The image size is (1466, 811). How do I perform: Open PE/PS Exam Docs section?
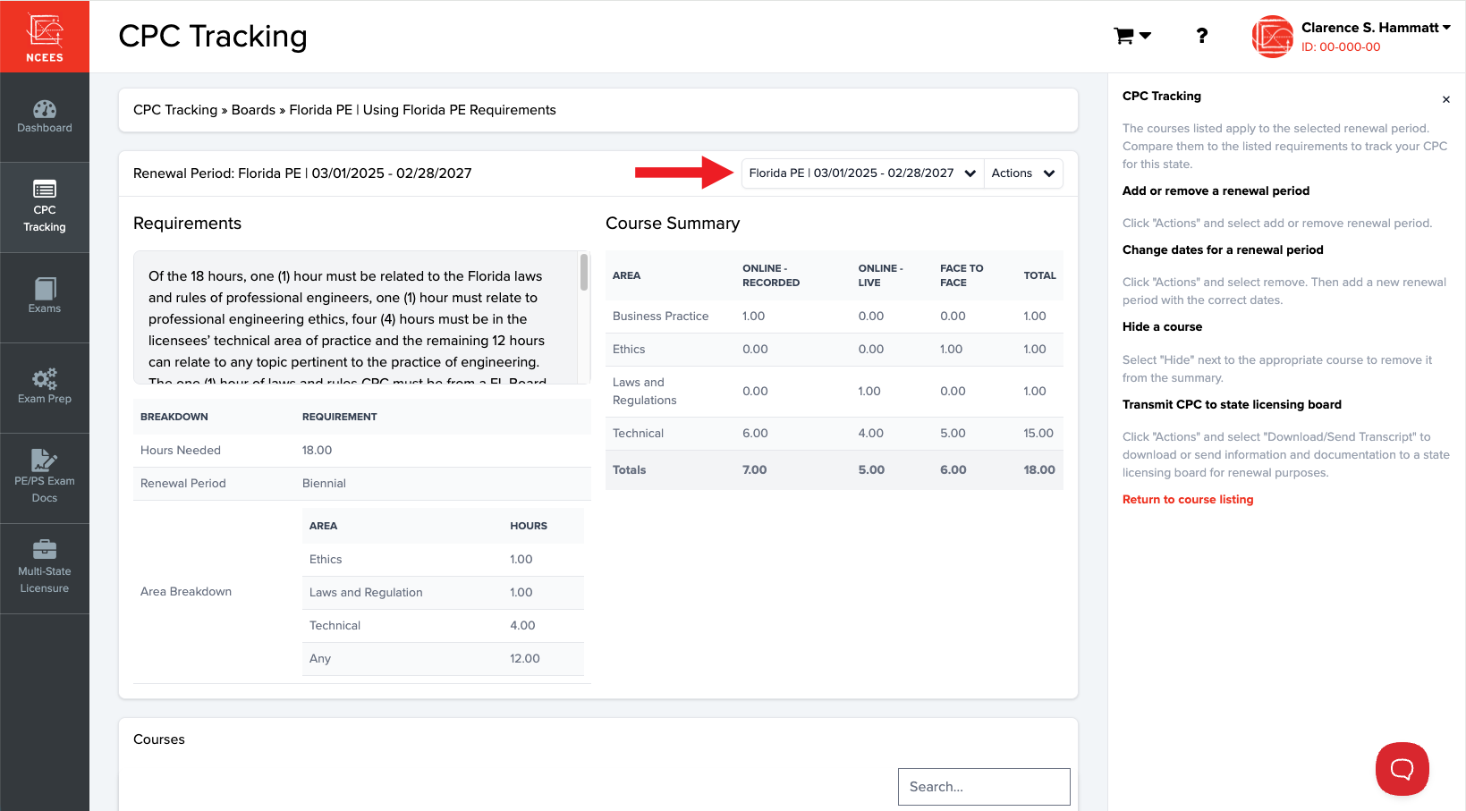coord(45,478)
